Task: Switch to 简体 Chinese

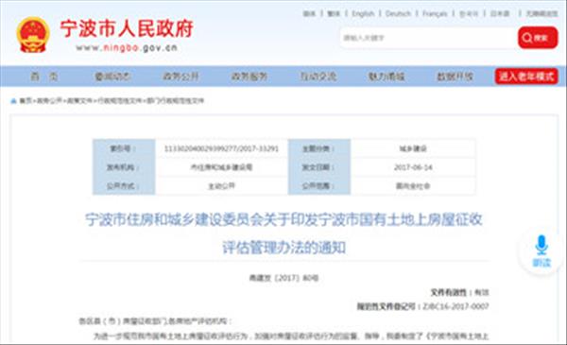Action: (x=309, y=14)
